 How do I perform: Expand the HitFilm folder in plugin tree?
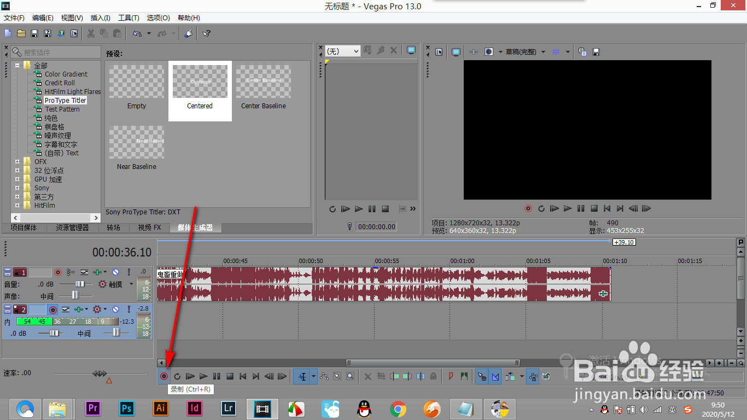pos(17,206)
